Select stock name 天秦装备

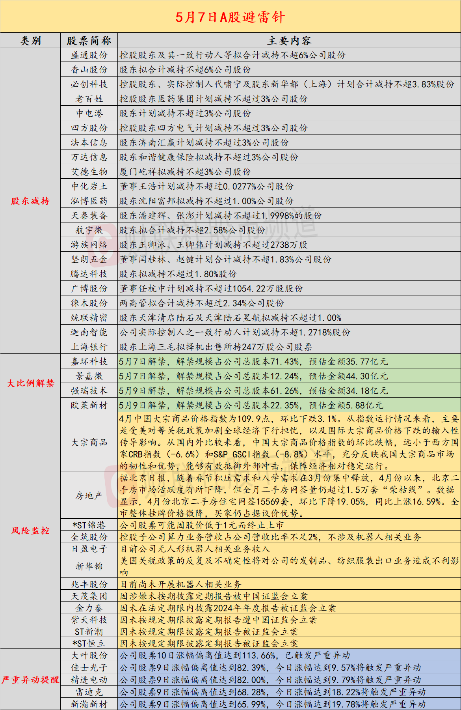pos(89,216)
